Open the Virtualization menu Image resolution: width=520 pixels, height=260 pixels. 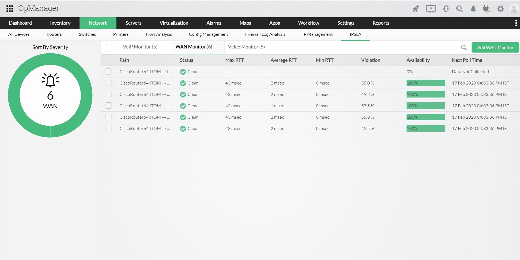(x=174, y=23)
